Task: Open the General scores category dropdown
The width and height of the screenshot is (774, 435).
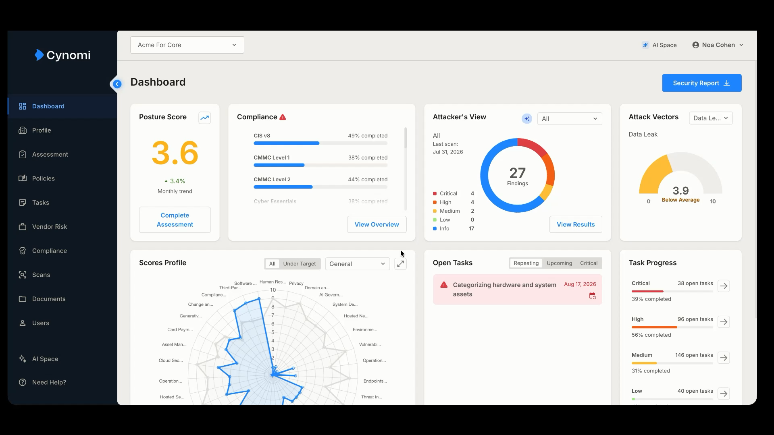Action: pyautogui.click(x=357, y=264)
